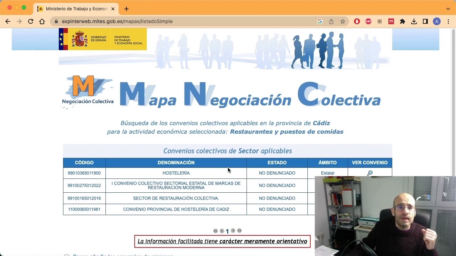
Task: Open the ABP Adblock Plus extension
Action: click(368, 21)
